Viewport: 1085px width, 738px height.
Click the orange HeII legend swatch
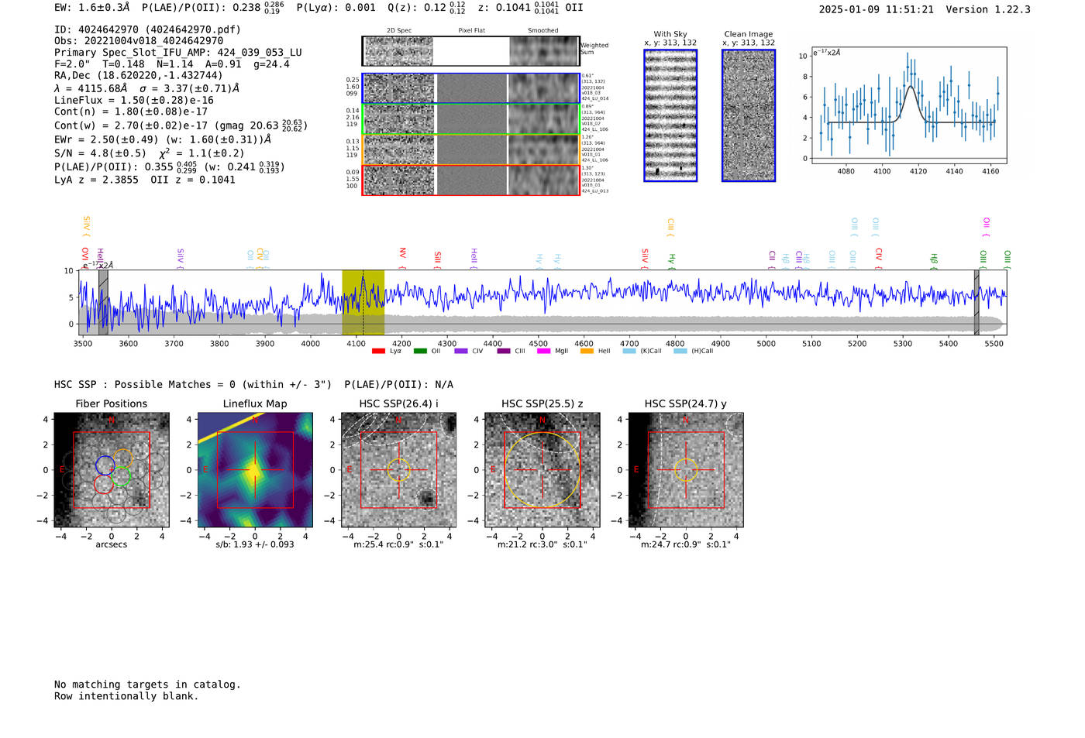[587, 351]
